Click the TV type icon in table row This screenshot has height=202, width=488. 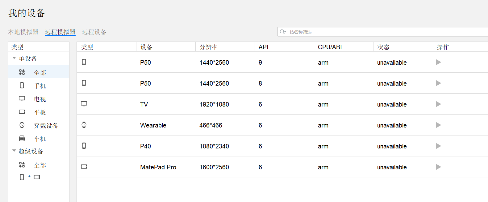[x=84, y=104]
